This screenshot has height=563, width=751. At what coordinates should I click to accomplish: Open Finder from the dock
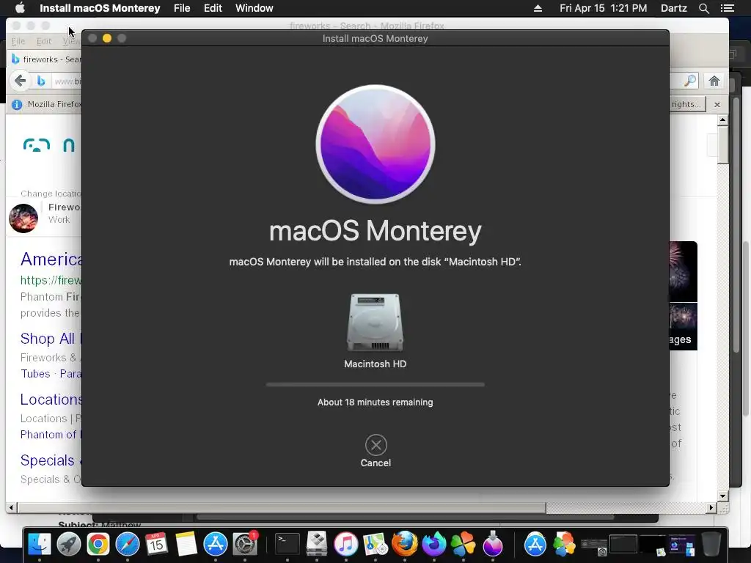(x=40, y=545)
